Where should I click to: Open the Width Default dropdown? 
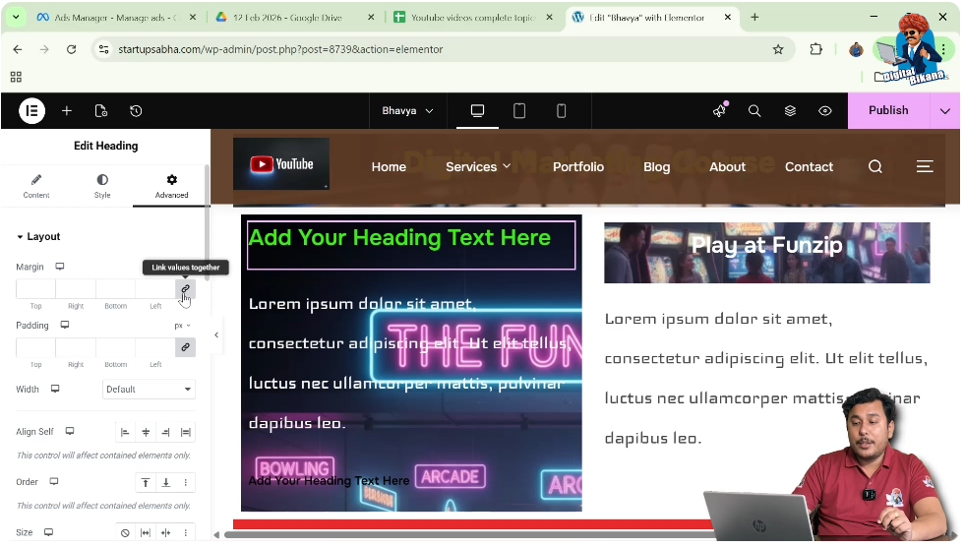point(149,390)
